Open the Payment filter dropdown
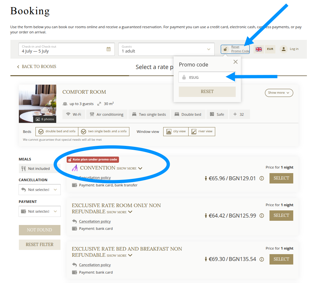This screenshot has width=316, height=283. pyautogui.click(x=40, y=211)
